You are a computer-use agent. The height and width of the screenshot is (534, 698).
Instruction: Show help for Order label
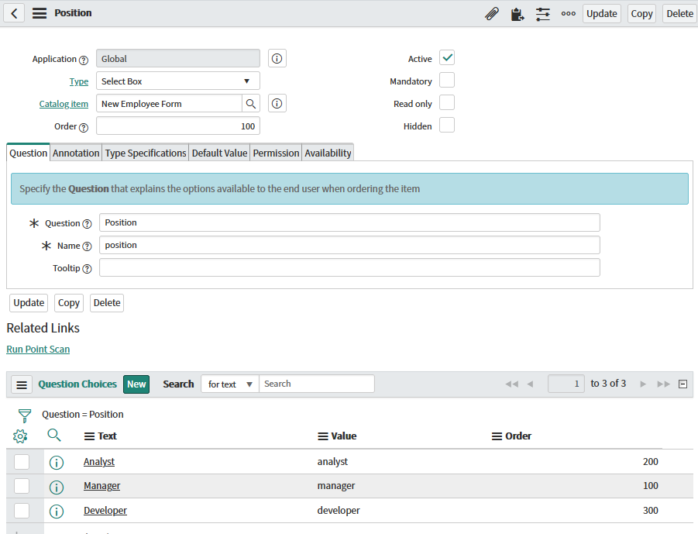83,127
